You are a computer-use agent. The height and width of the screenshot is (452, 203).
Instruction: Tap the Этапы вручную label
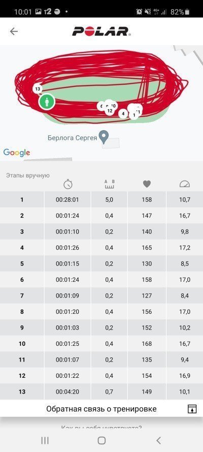tap(28, 175)
